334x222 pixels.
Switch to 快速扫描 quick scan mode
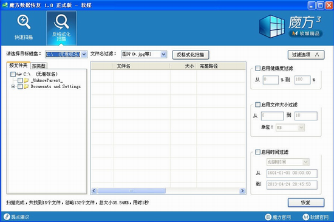pos(24,27)
